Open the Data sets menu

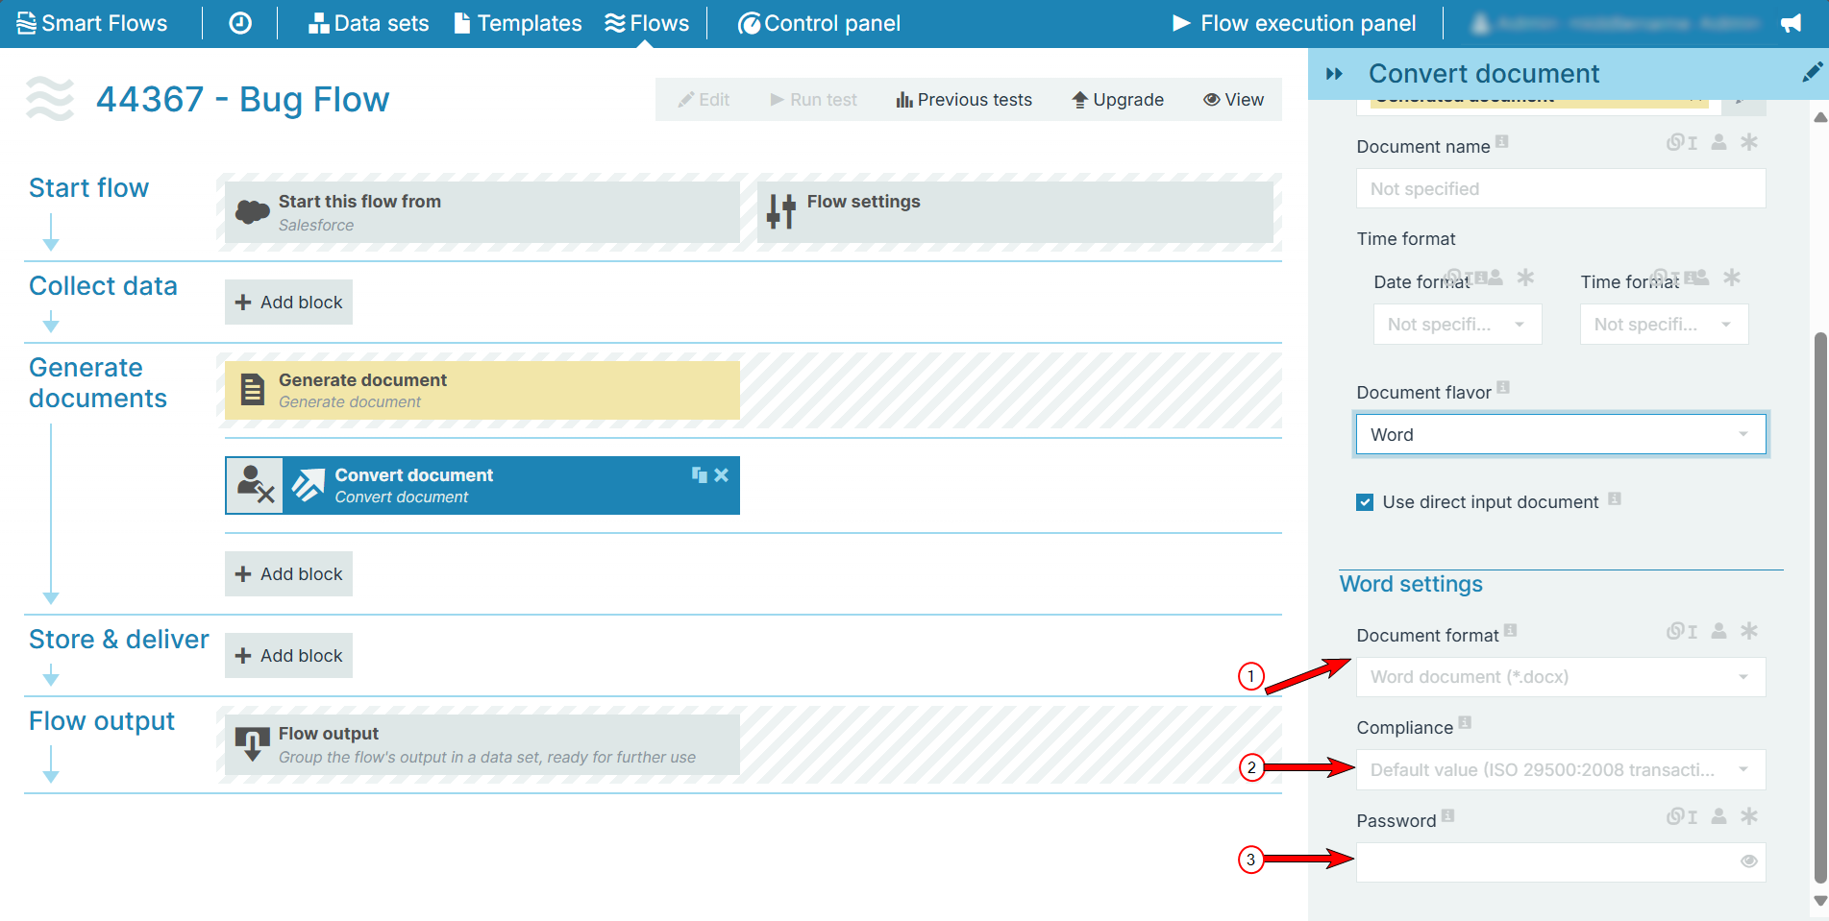click(x=368, y=23)
